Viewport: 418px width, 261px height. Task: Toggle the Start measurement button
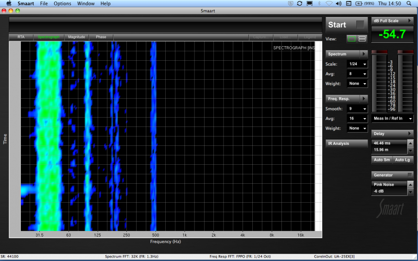point(347,25)
